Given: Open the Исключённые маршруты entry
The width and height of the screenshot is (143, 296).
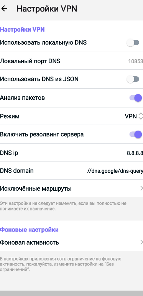Looking at the screenshot, I should pyautogui.click(x=71, y=188).
